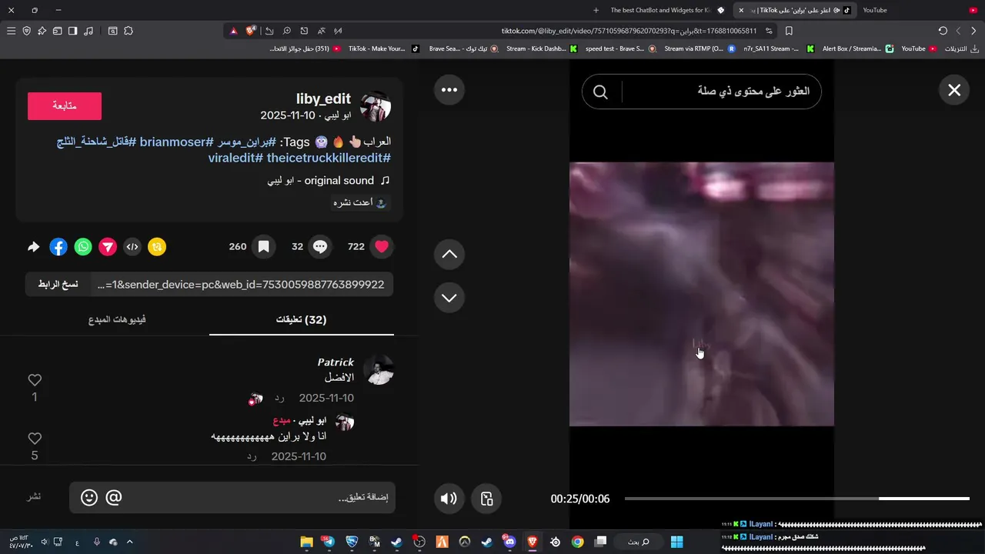The height and width of the screenshot is (554, 985).
Task: Play the paused TikTok video frame
Action: pyautogui.click(x=701, y=293)
